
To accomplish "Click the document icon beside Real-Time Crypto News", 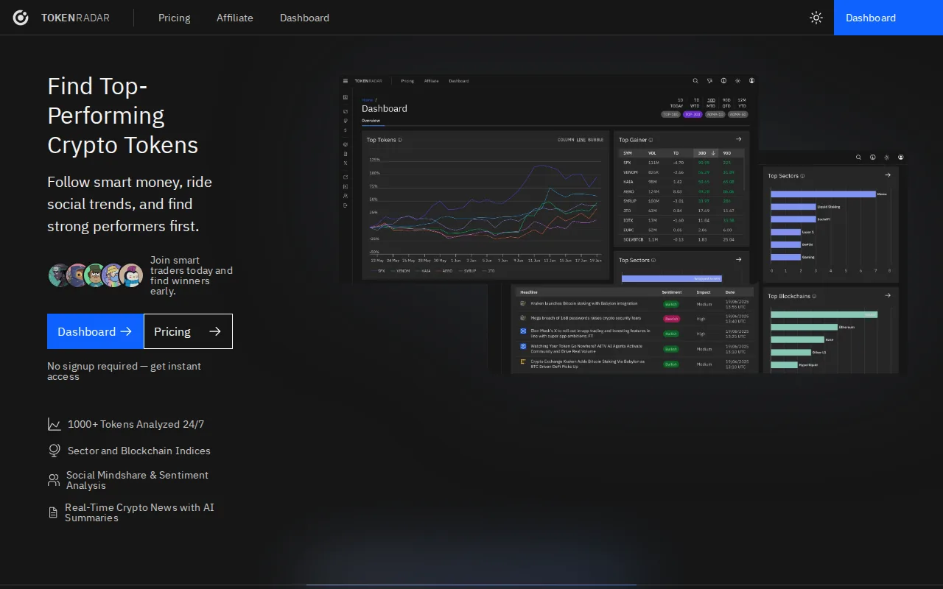I will click(x=53, y=512).
